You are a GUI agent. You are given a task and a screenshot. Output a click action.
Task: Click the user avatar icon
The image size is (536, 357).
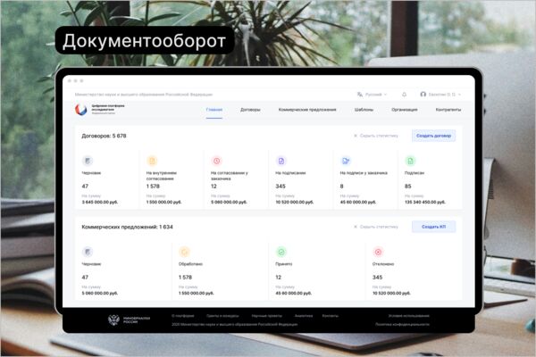(x=423, y=95)
